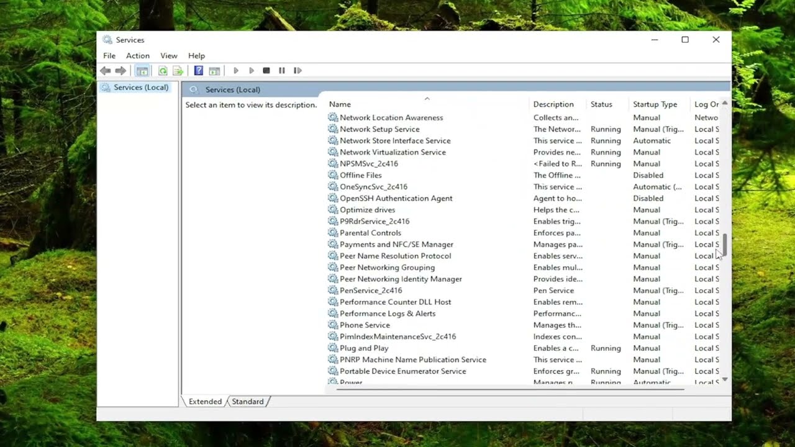This screenshot has height=447, width=795.
Task: Toggle the Show/Hide Action Pane icon
Action: 214,71
